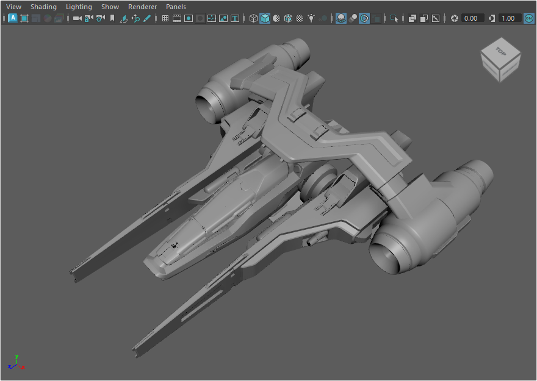Switch to Wireframe display cube icon
This screenshot has height=381, width=537.
[253, 18]
